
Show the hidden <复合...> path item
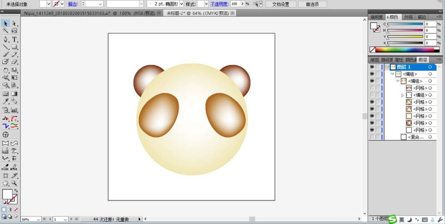tap(372, 137)
